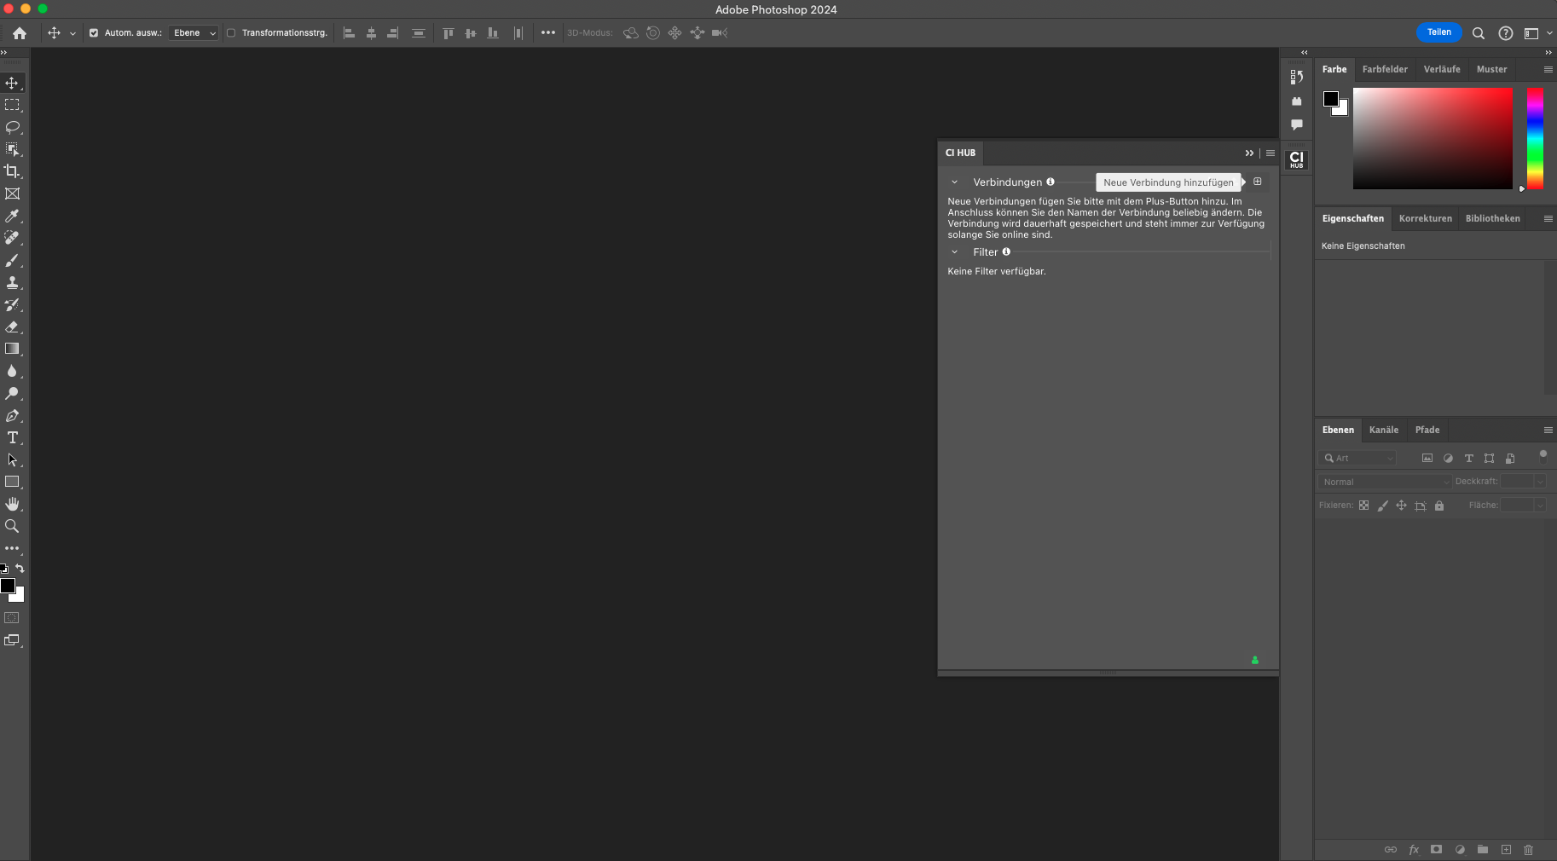Select the Blur tool
The height and width of the screenshot is (861, 1557).
12,371
